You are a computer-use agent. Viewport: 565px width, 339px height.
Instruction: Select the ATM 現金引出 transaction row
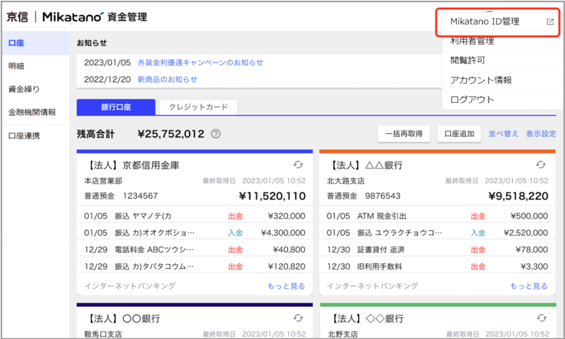437,216
